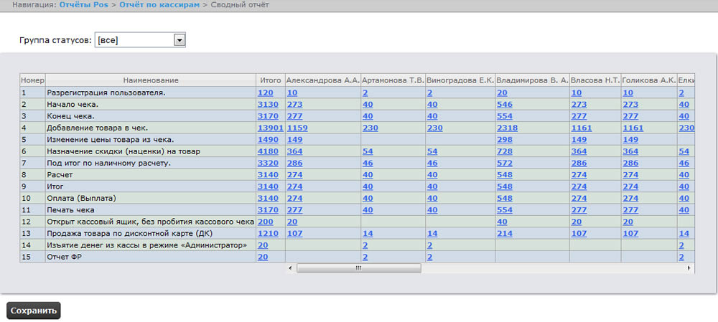
Task: Click the 2318 value for Владимирова В. А.
Action: (508, 128)
